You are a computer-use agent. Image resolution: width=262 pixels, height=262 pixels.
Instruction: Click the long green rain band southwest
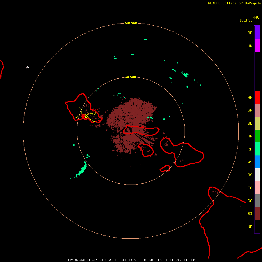82,170
